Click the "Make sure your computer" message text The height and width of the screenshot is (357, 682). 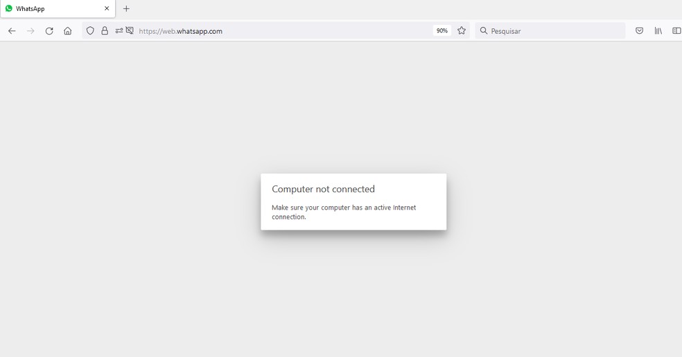[344, 212]
